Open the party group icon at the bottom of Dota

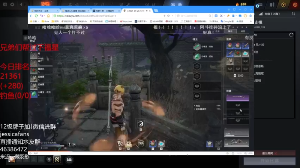click(x=69, y=160)
